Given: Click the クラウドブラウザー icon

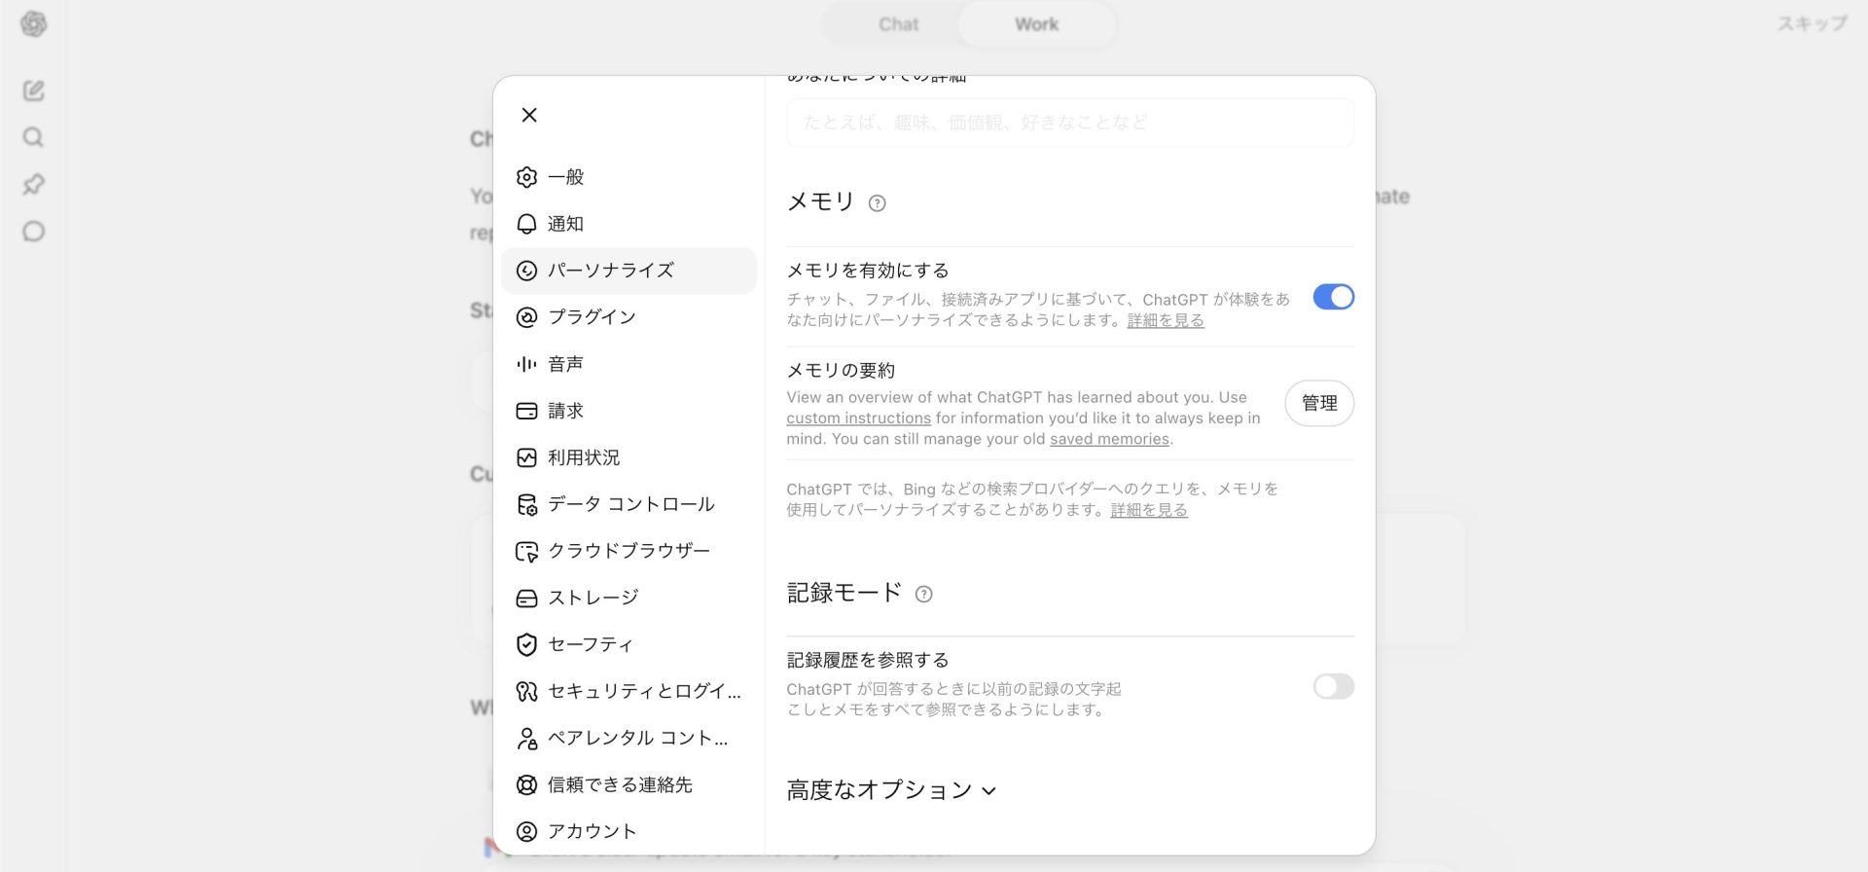Looking at the screenshot, I should click(526, 552).
